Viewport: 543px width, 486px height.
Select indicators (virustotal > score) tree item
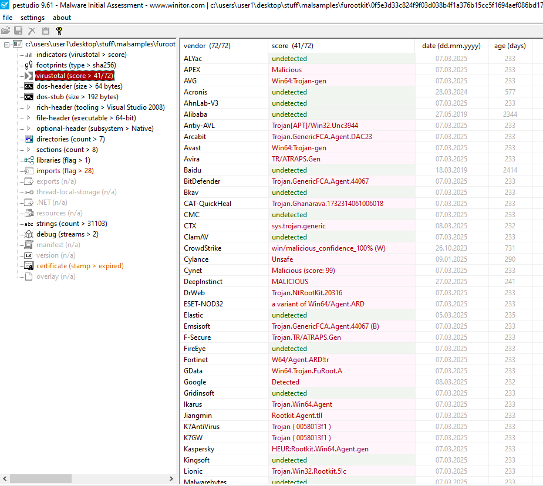point(82,55)
